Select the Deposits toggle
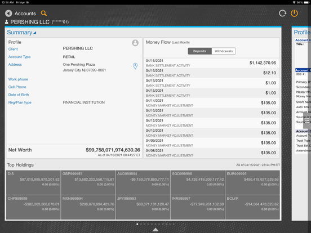This screenshot has width=311, height=233. (x=200, y=51)
